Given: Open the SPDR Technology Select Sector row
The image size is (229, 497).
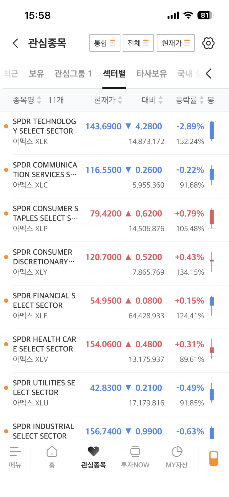Looking at the screenshot, I should (x=44, y=131).
